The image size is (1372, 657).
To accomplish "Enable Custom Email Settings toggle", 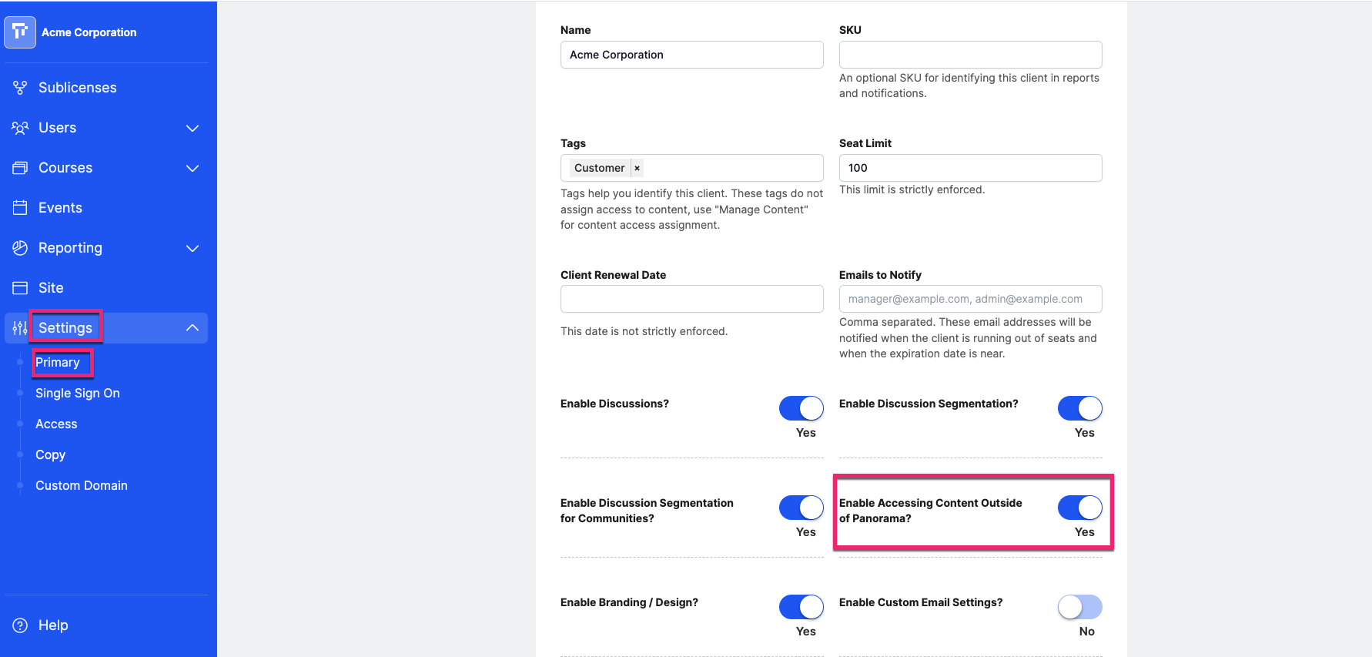I will (1080, 607).
